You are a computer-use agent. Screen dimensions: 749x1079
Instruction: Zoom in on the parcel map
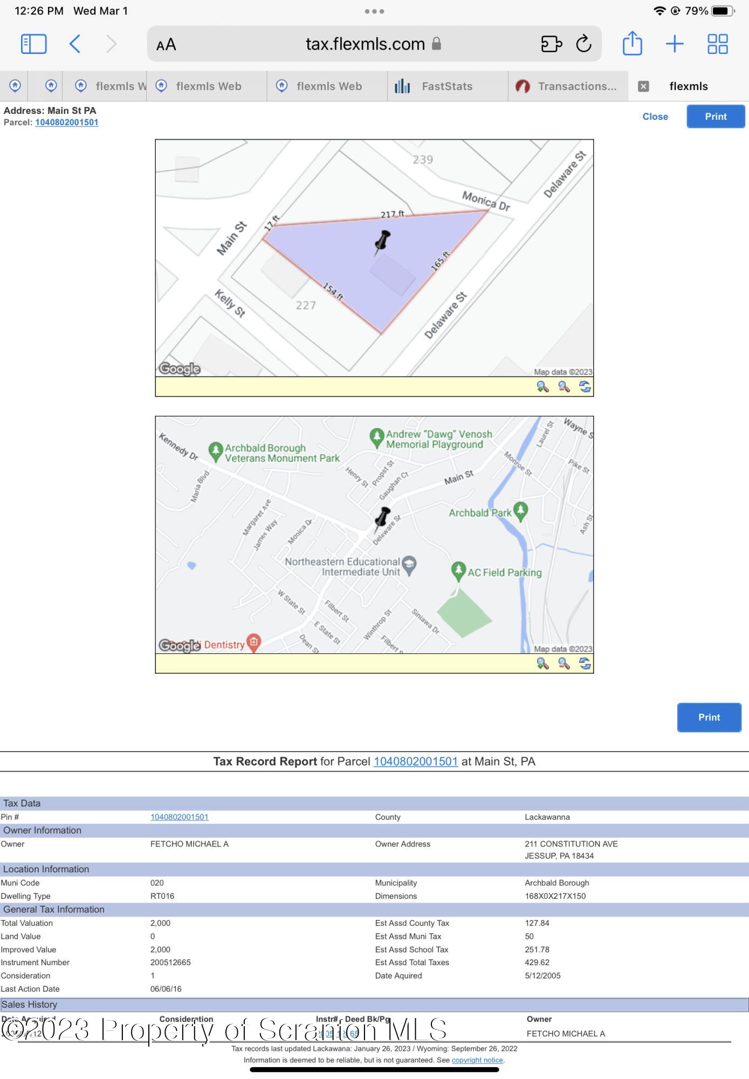point(542,387)
